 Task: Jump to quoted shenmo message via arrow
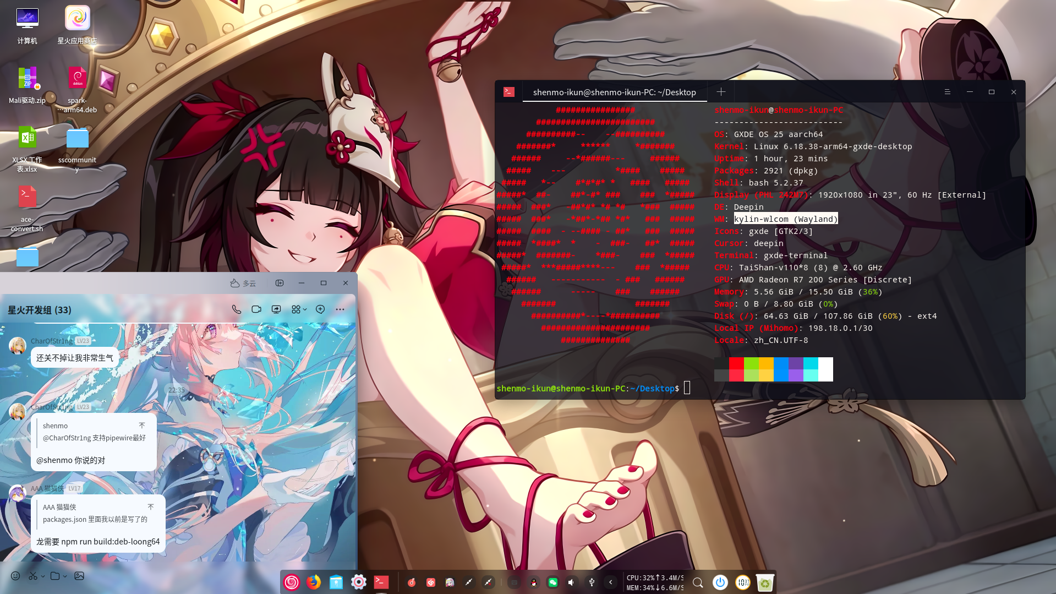pos(142,426)
